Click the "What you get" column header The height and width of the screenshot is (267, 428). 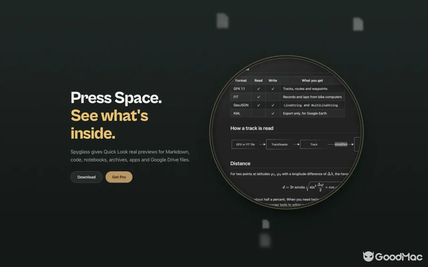[312, 80]
